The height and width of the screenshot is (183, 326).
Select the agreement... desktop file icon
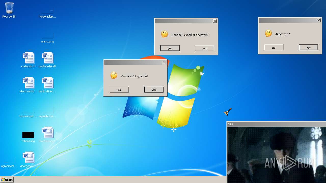pos(9,162)
